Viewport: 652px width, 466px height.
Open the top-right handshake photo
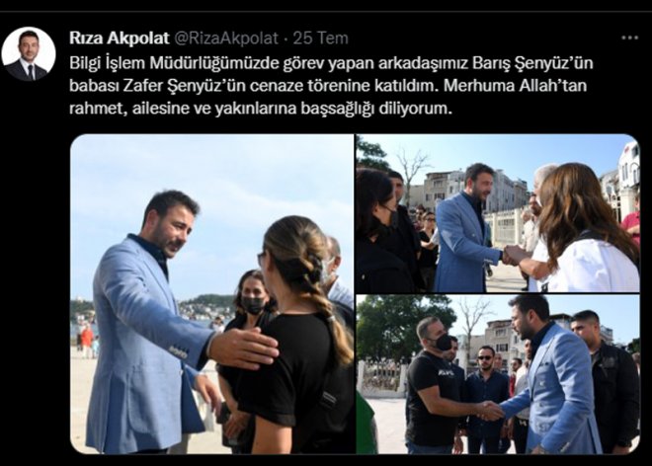pyautogui.click(x=497, y=213)
